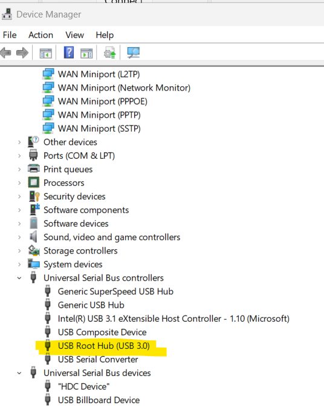Click the Update device driver toolbar icon
The image size is (324, 411).
pos(110,53)
